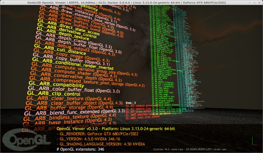
Task: Click the 'GL_RENDERER: GeForce GTX 680/PCIe/SSE2' line
Action: tap(97, 134)
